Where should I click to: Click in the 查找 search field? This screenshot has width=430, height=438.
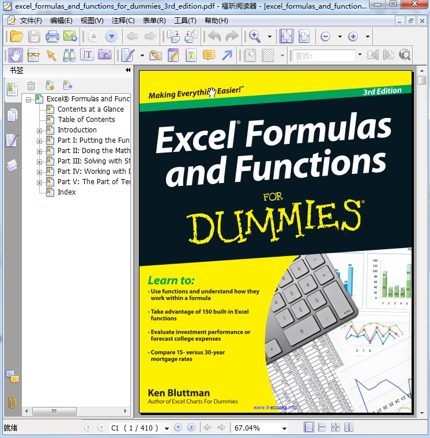click(324, 56)
